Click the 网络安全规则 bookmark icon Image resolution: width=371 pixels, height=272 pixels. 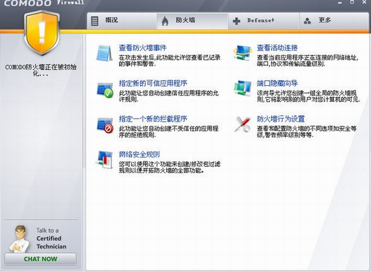[x=105, y=159]
